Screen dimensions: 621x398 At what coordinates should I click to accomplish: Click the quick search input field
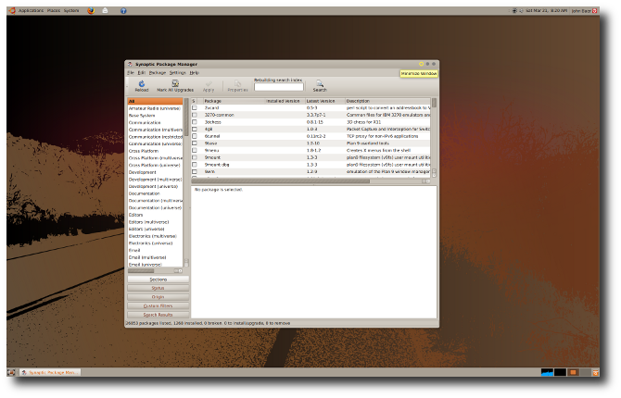(278, 87)
